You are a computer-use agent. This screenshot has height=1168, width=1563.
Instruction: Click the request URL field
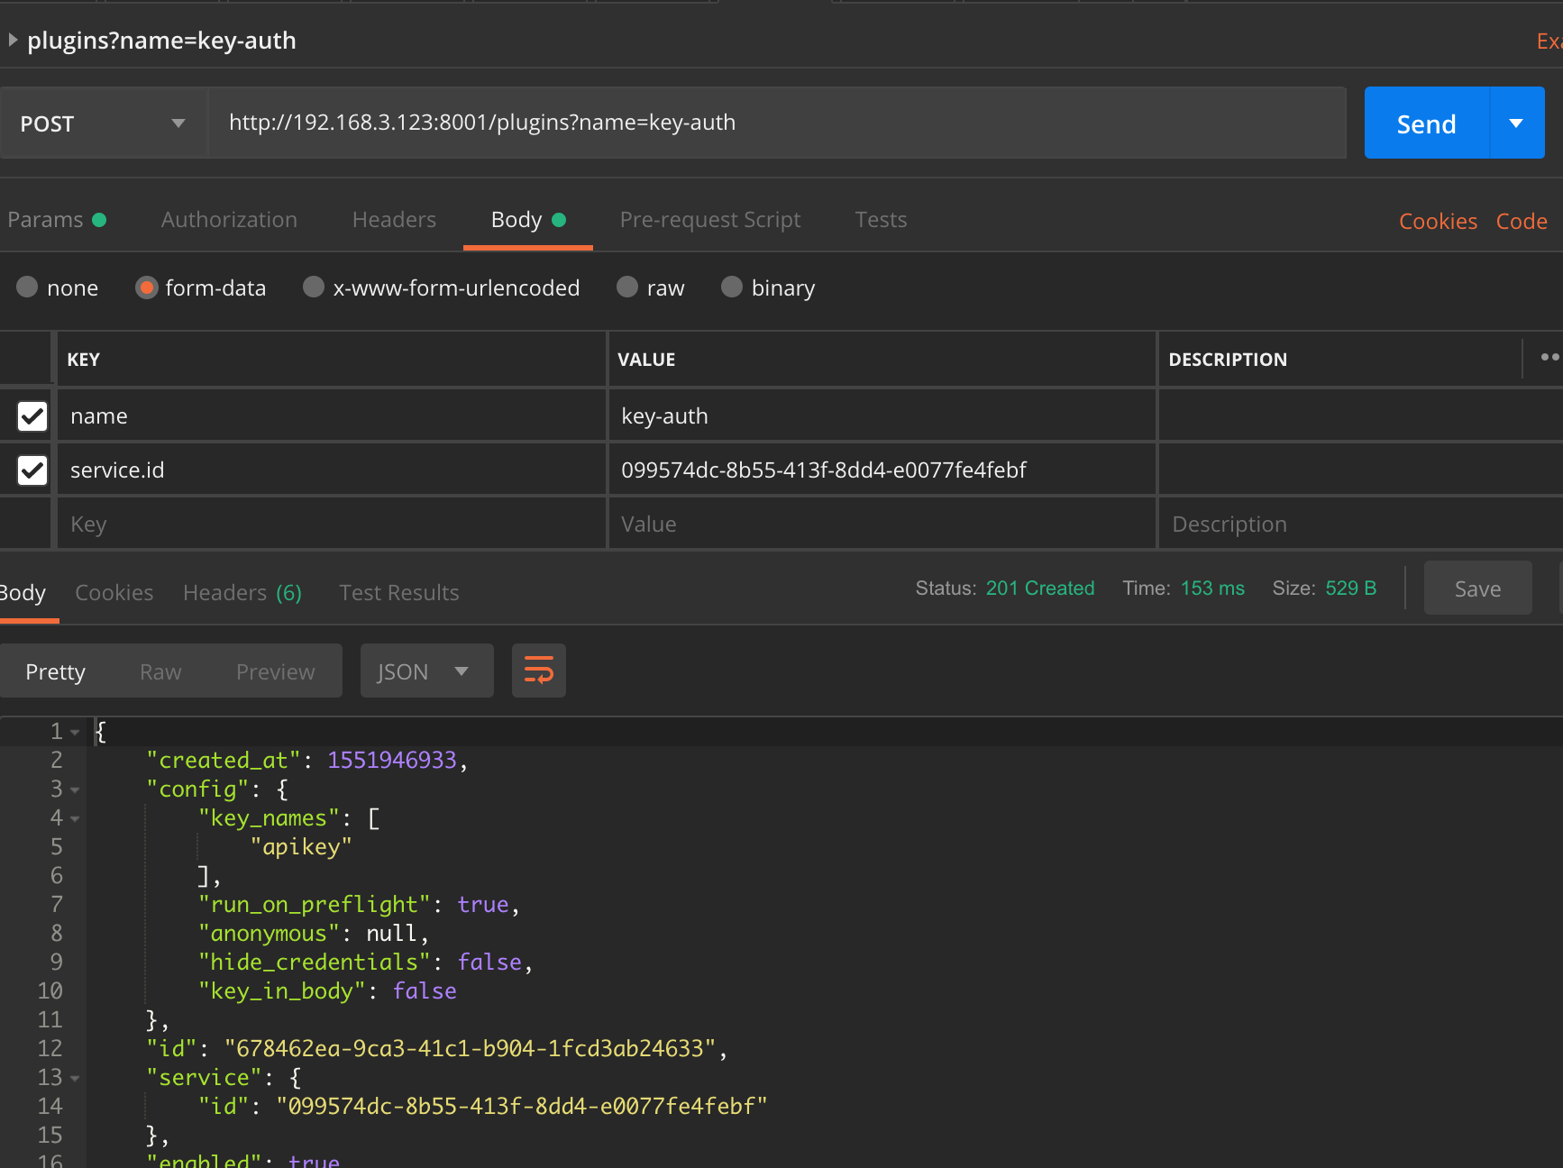click(777, 123)
